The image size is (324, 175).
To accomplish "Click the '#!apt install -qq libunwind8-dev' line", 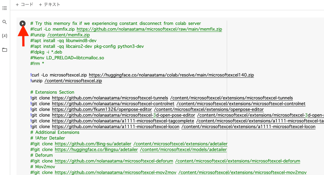I will click(x=63, y=41).
